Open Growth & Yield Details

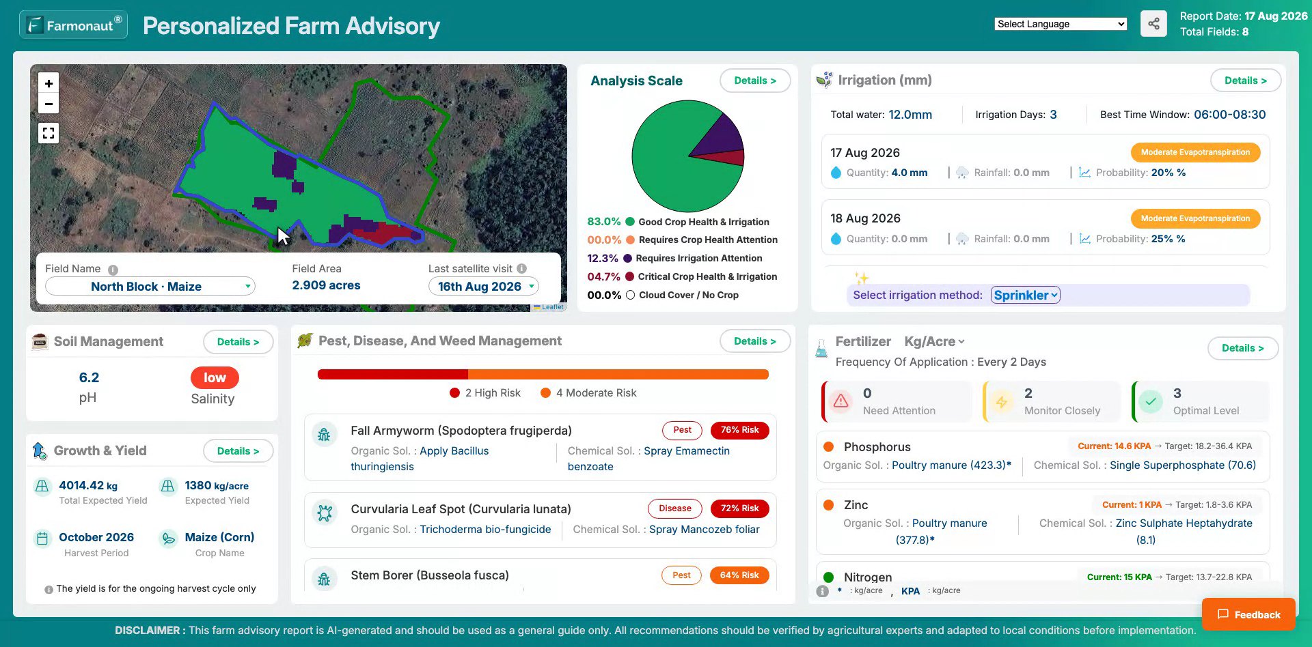click(x=238, y=451)
